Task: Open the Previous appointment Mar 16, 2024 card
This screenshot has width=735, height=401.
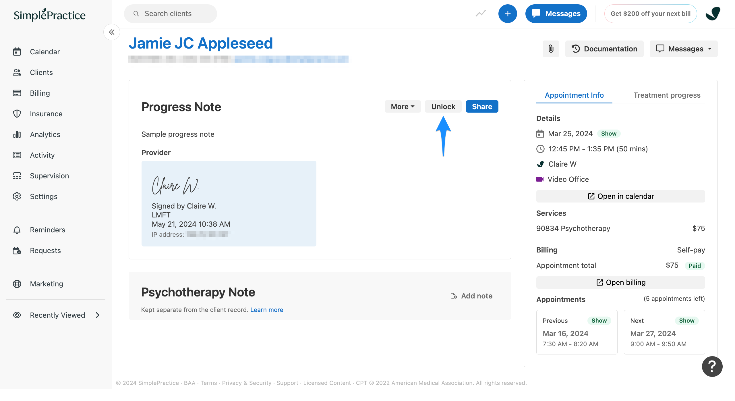Action: [577, 332]
